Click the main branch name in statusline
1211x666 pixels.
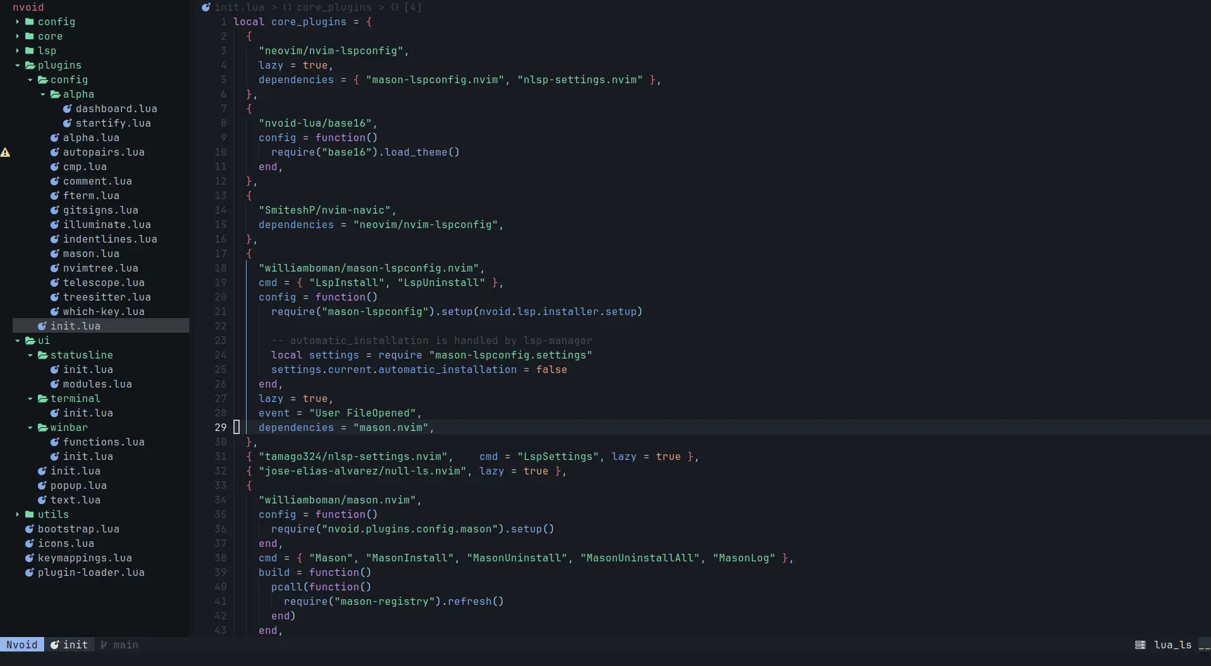click(126, 645)
